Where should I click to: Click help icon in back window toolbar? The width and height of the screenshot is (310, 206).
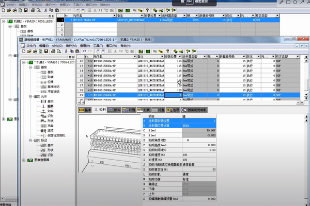tap(147, 10)
